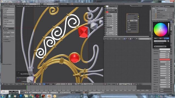
Task: Toggle visibility eye of BezierCurve in outliner
Action: tap(168, 18)
